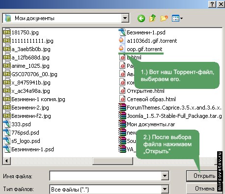The image size is (225, 194).
Task: Click the Открыть button
Action: tap(202, 176)
